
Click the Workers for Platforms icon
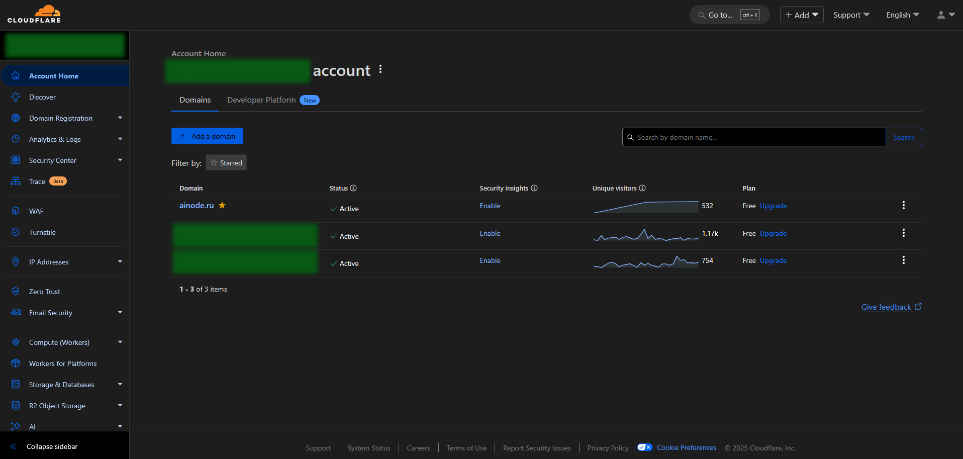(16, 363)
